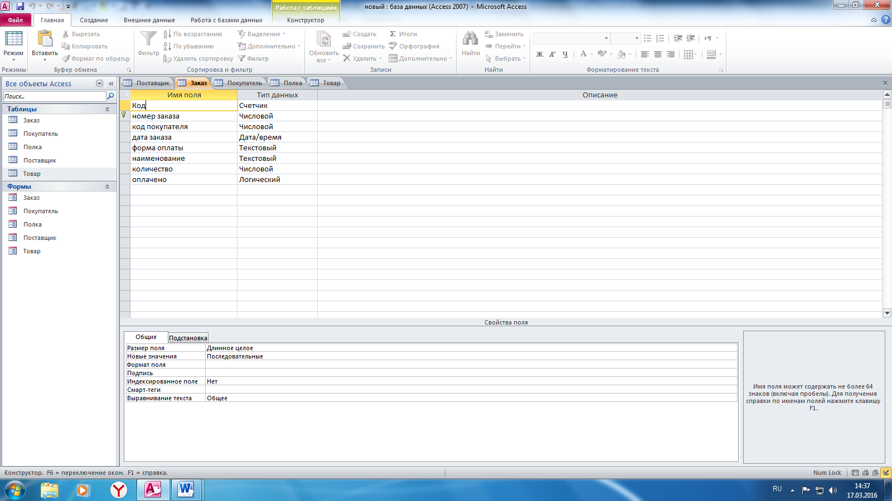The image size is (892, 501).
Task: Select the дата заказа field name cell
Action: coord(184,137)
